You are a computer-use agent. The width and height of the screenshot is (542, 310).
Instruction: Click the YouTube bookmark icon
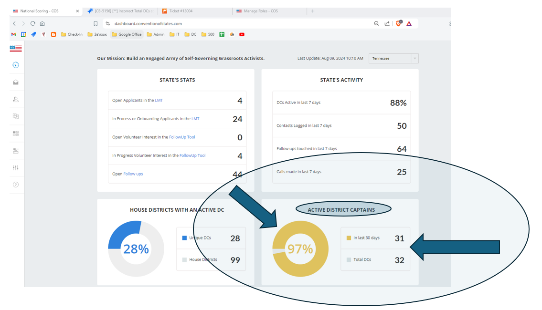(x=242, y=34)
